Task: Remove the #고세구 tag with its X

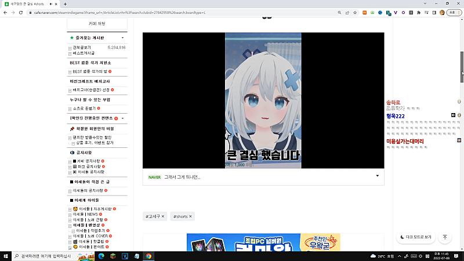Action: 163,216
